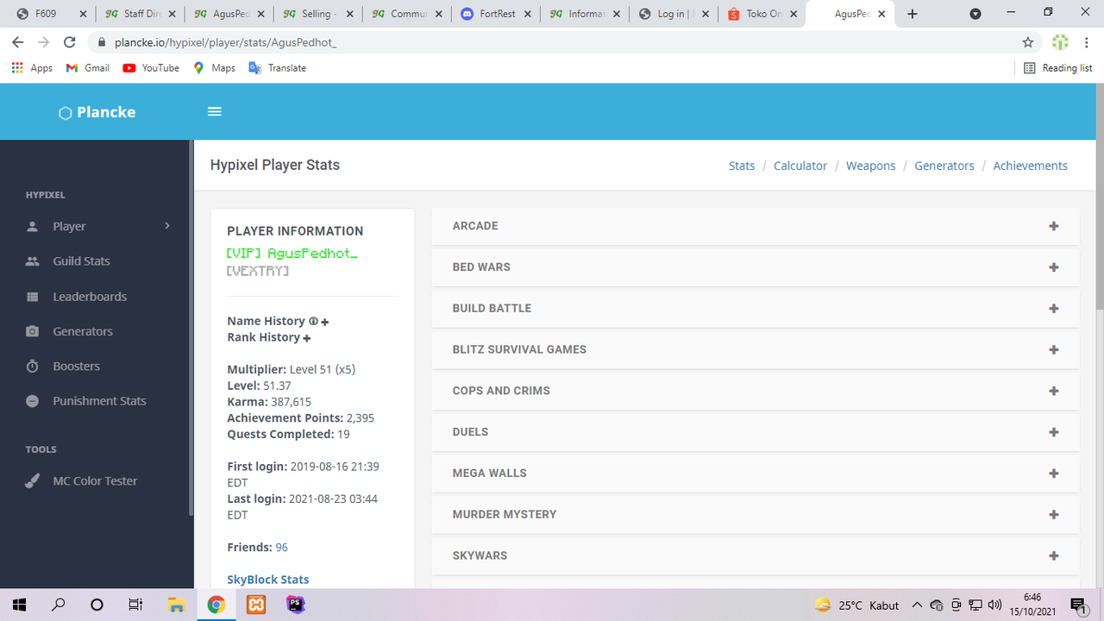This screenshot has width=1104, height=621.
Task: Open a new browser tab
Action: pyautogui.click(x=913, y=14)
